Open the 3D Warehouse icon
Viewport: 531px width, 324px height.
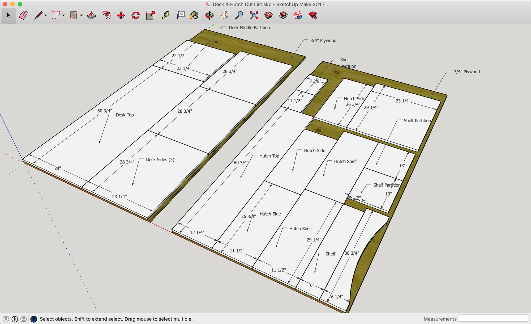pyautogui.click(x=269, y=15)
